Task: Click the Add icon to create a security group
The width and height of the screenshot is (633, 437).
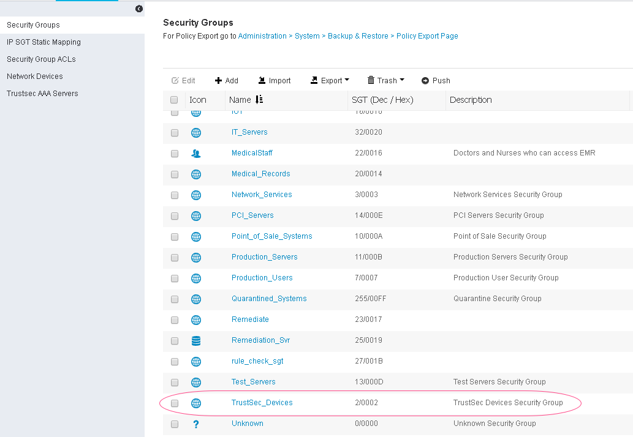Action: click(x=218, y=80)
